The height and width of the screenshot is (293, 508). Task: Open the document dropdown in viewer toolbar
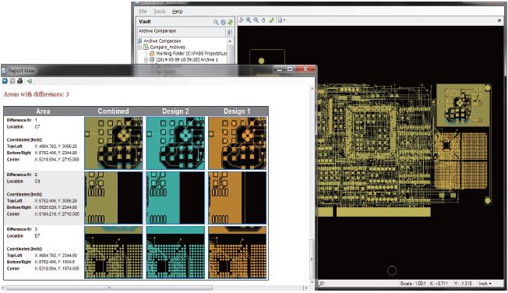[x=281, y=20]
